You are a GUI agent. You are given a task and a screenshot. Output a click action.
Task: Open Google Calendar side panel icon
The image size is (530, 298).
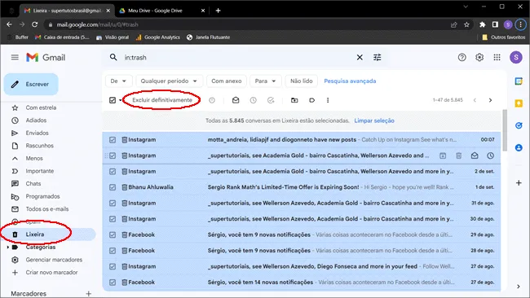[519, 81]
